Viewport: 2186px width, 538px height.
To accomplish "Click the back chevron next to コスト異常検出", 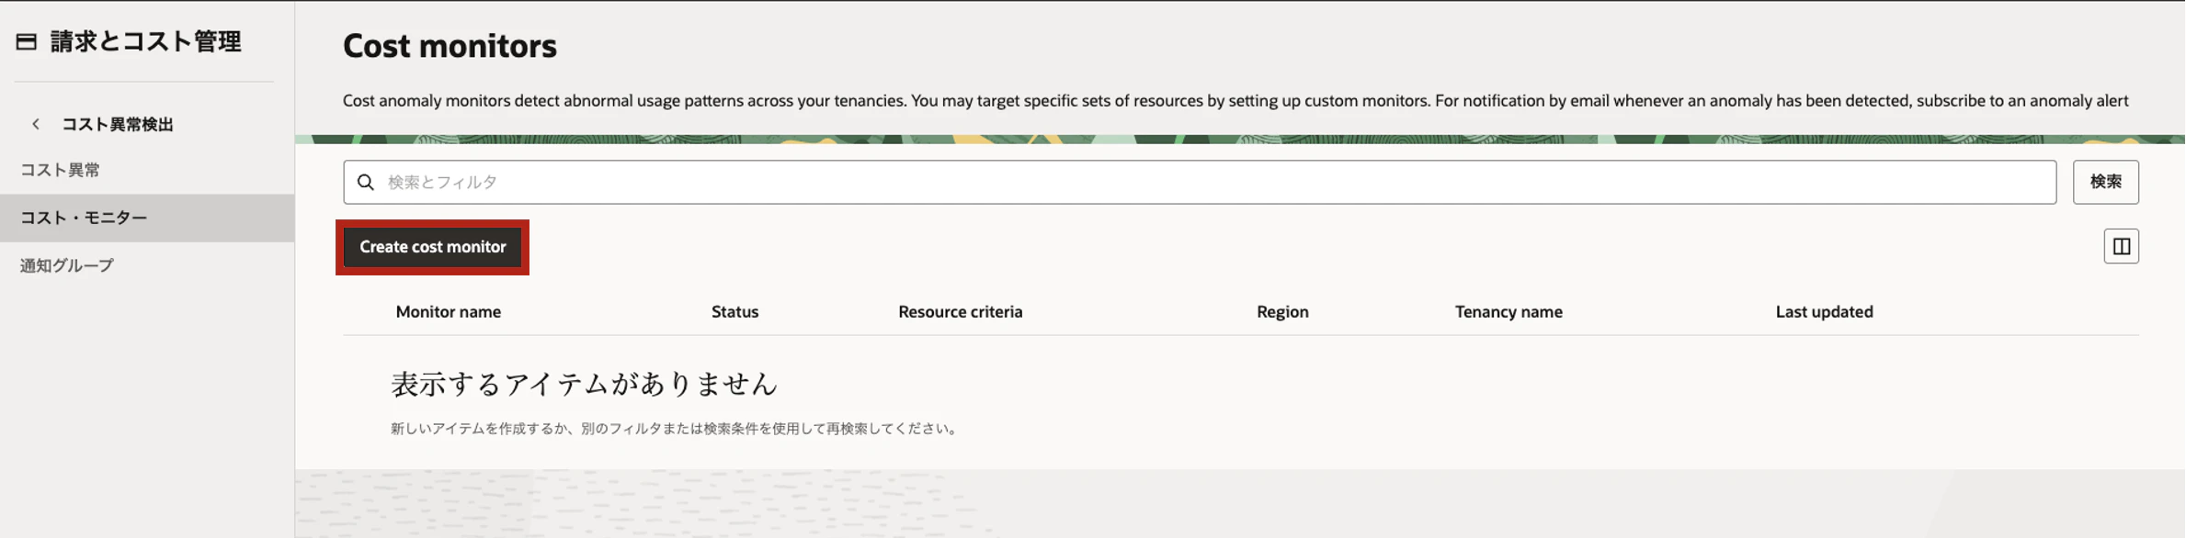I will (x=36, y=124).
